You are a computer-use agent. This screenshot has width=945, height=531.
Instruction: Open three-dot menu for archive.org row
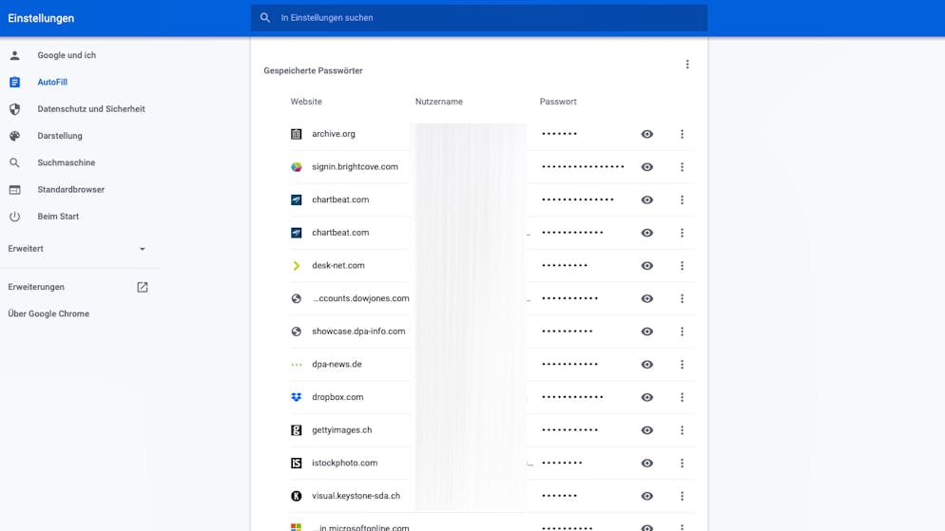click(682, 134)
